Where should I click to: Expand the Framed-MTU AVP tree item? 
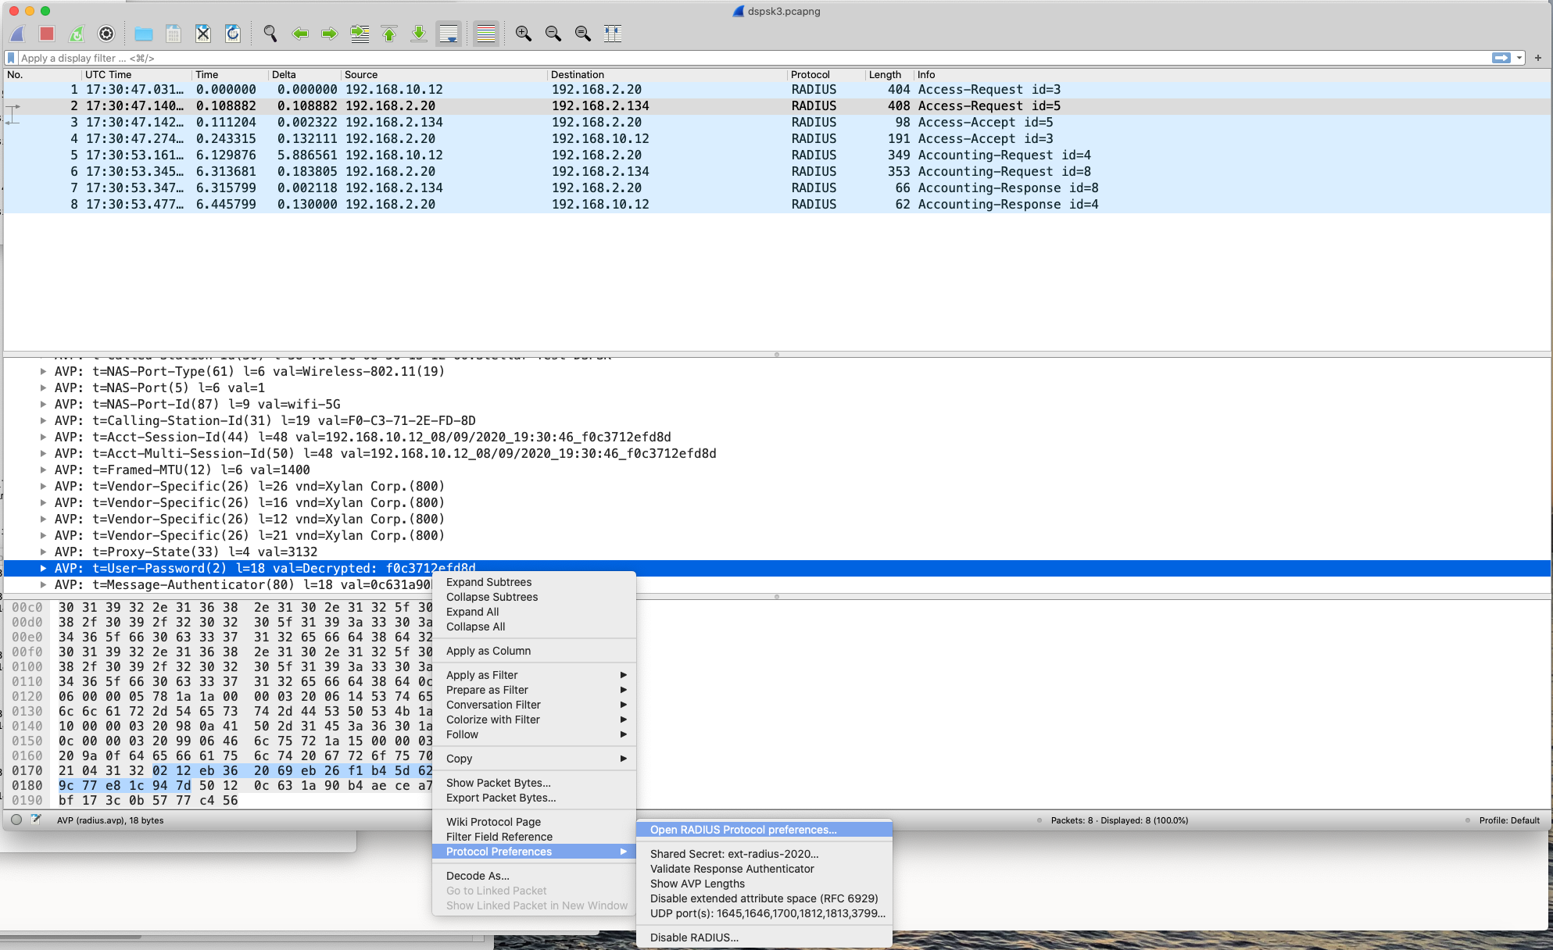point(43,470)
